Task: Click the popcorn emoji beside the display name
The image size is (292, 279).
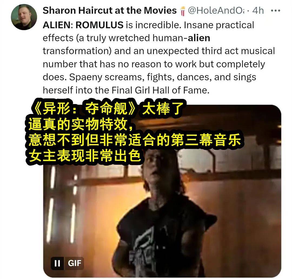Action: point(183,11)
